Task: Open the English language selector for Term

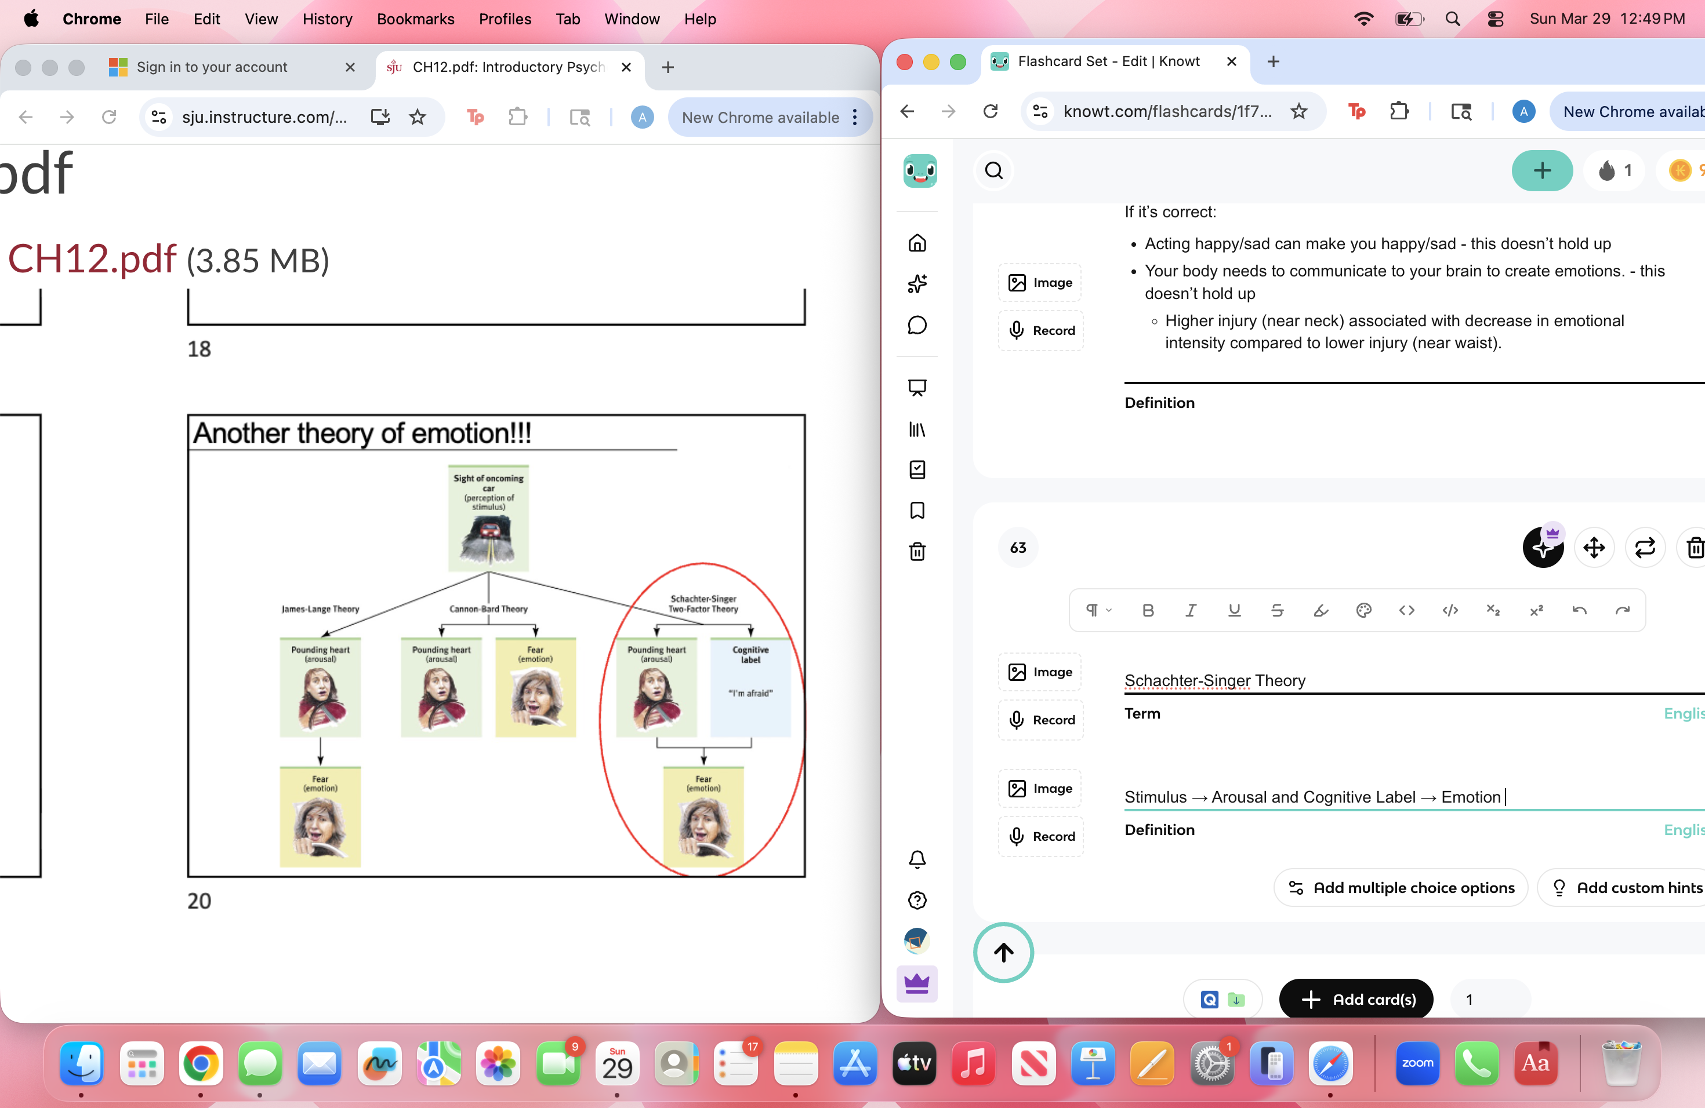Action: (1684, 713)
